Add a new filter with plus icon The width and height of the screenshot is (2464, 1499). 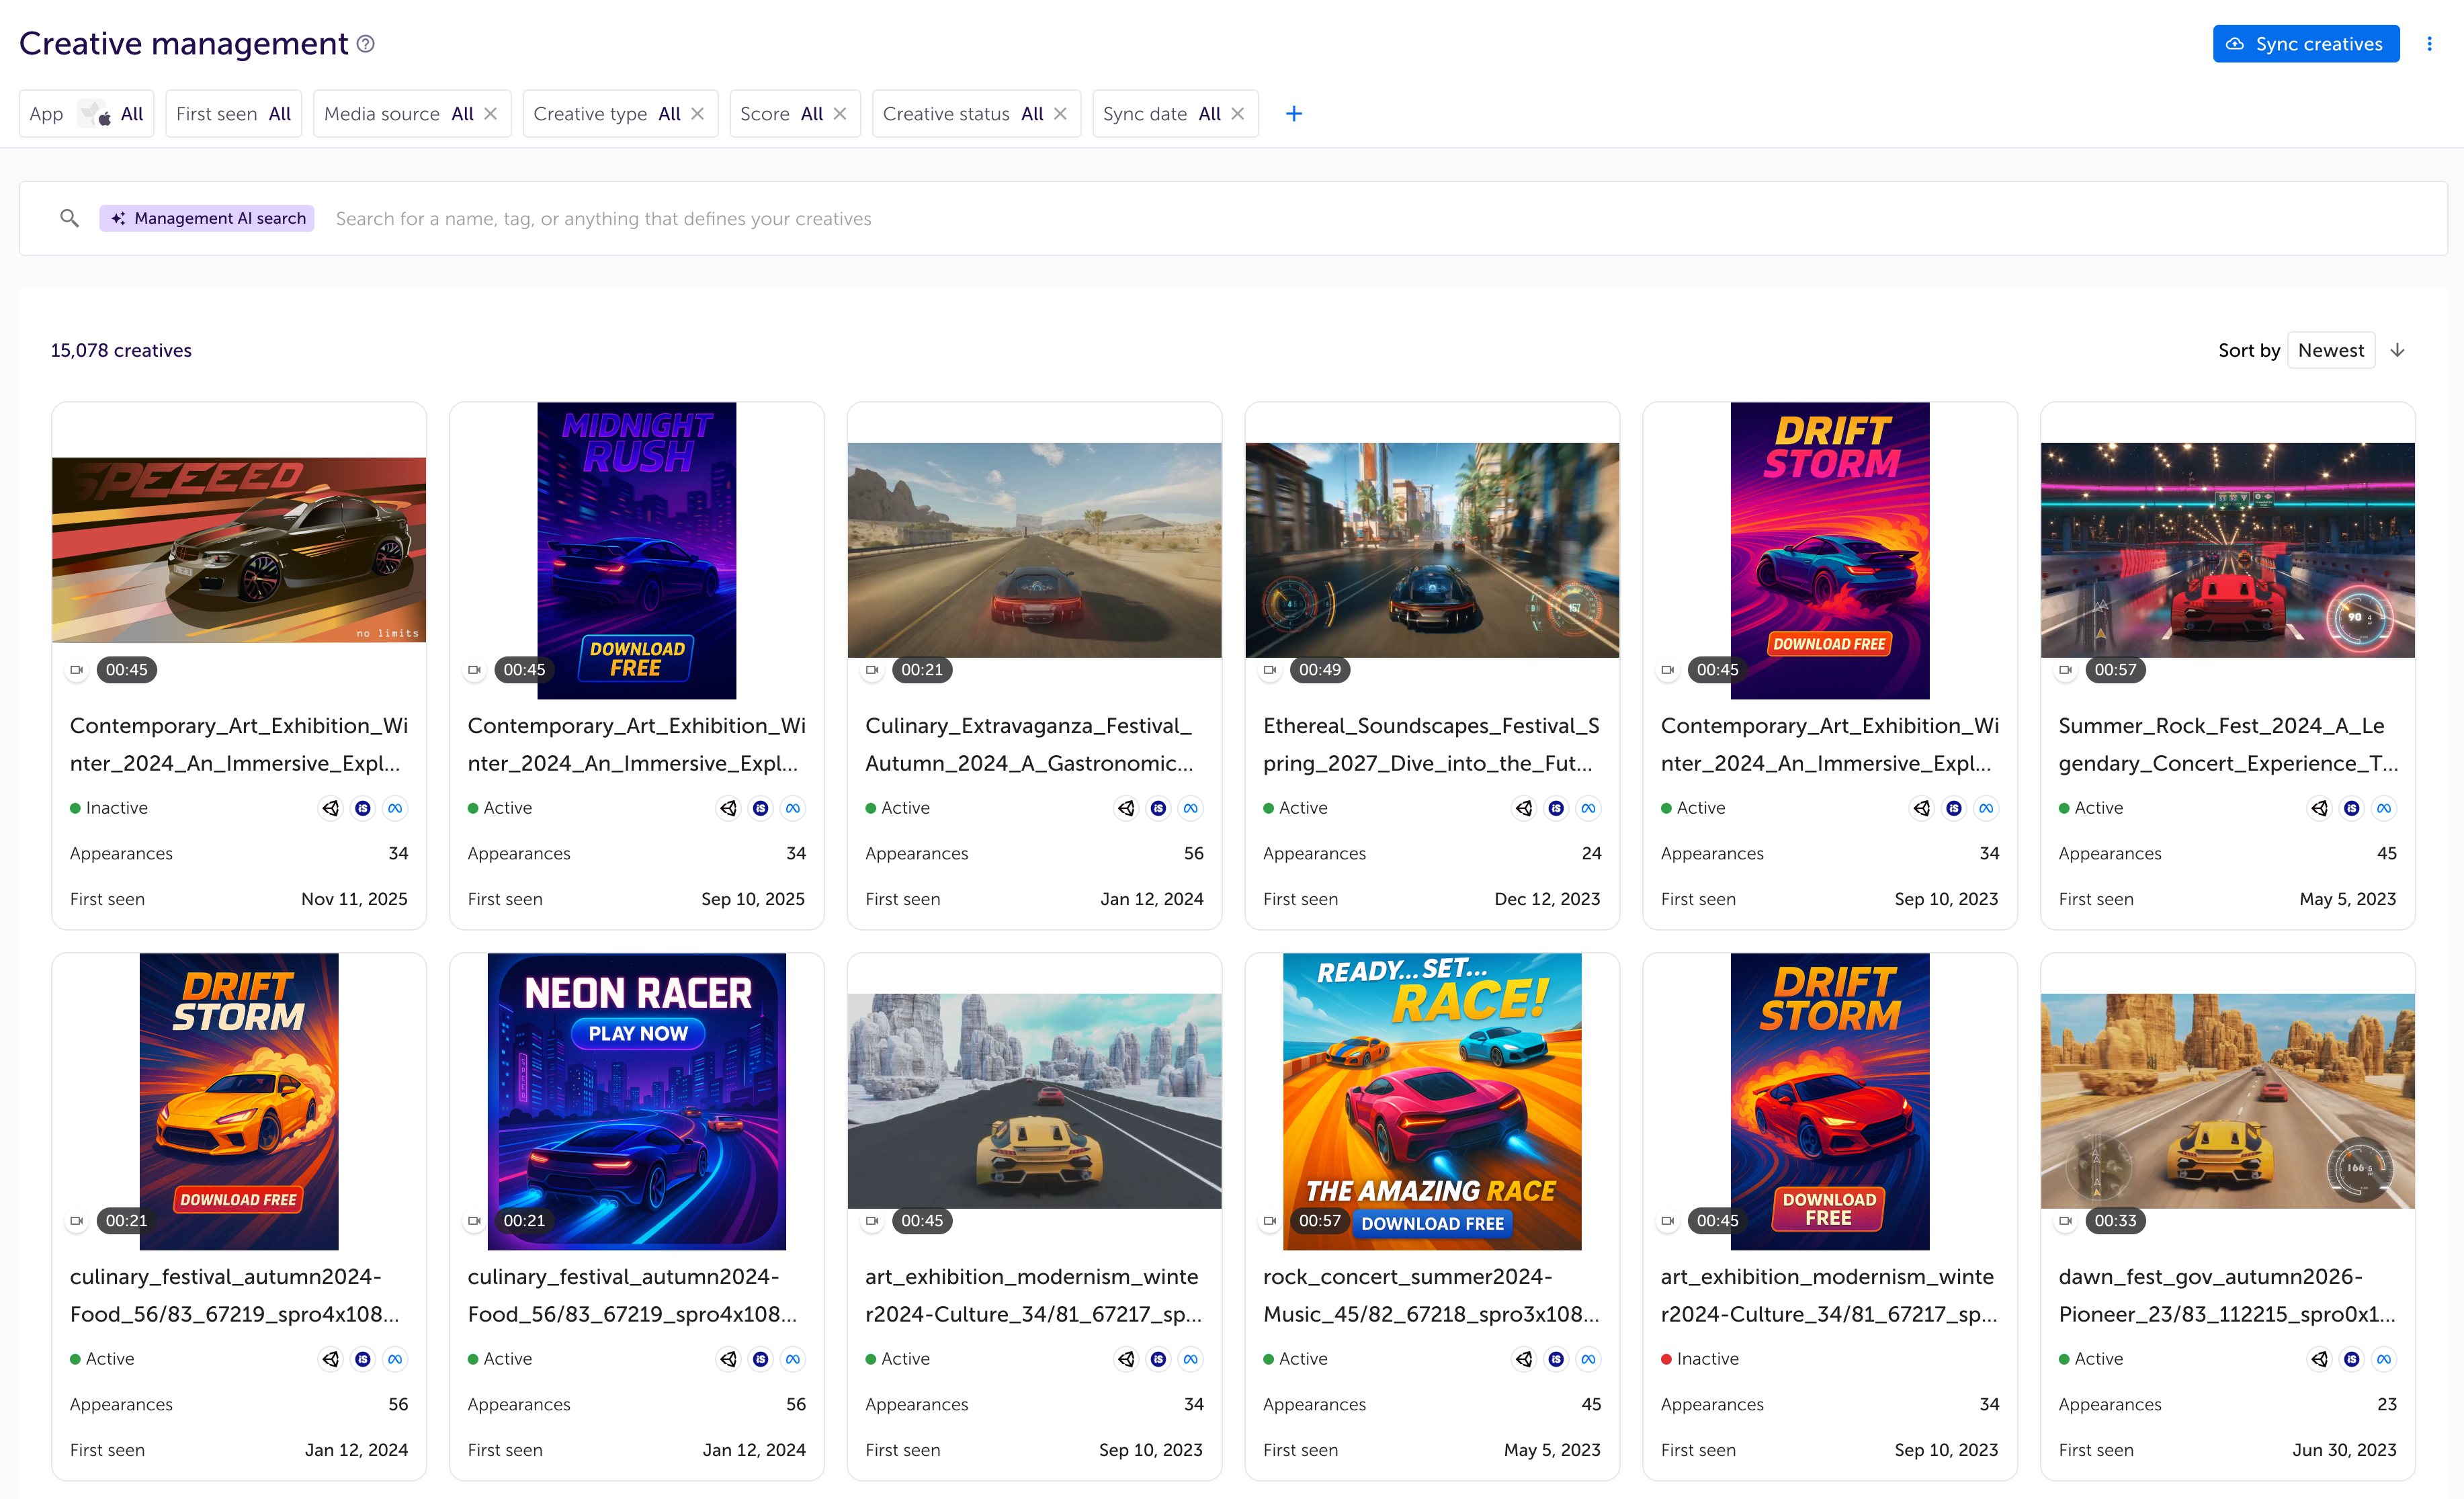pyautogui.click(x=1293, y=114)
